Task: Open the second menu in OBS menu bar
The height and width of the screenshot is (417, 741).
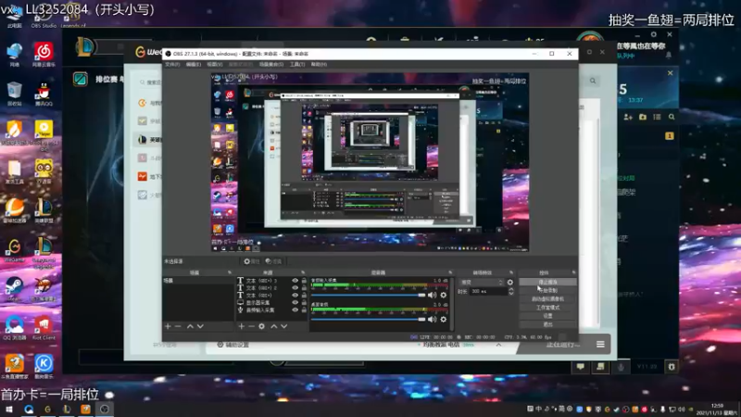Action: 193,64
